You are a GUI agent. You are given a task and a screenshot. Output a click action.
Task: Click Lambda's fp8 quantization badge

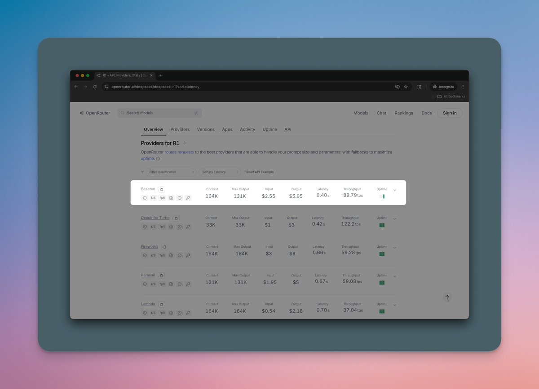click(162, 313)
